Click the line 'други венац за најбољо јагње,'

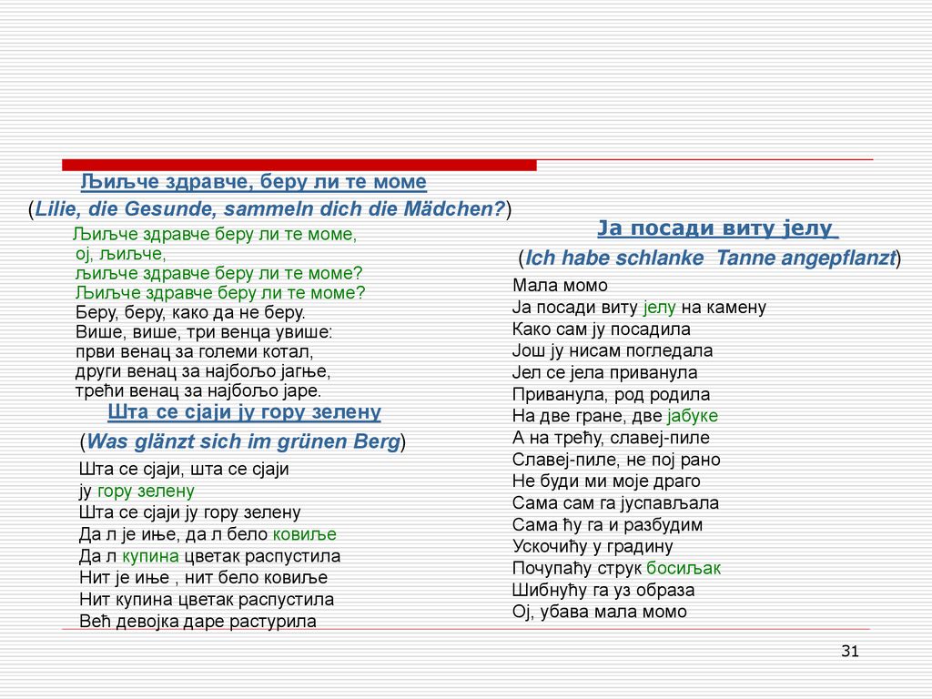click(203, 371)
